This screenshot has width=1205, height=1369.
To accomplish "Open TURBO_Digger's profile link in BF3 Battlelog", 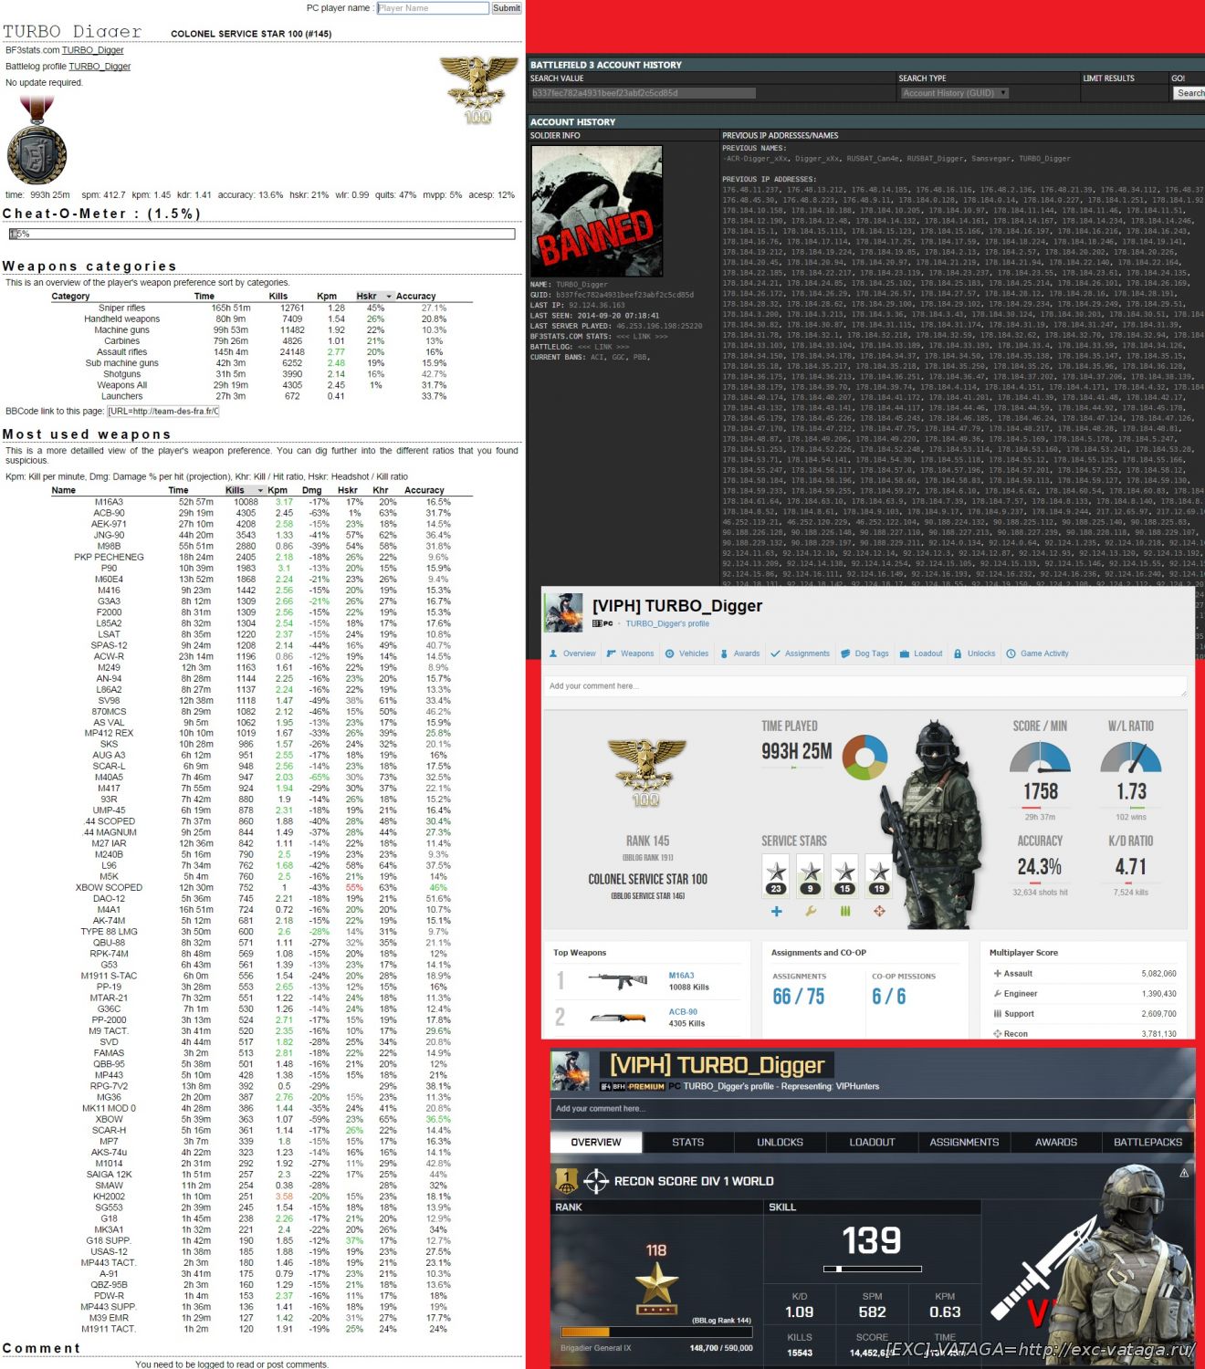I will pyautogui.click(x=667, y=624).
